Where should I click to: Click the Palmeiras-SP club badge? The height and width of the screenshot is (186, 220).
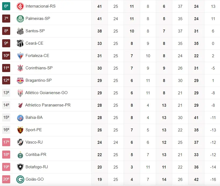[20, 19]
